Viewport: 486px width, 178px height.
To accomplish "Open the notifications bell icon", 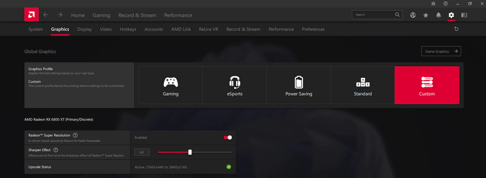I will click(438, 15).
